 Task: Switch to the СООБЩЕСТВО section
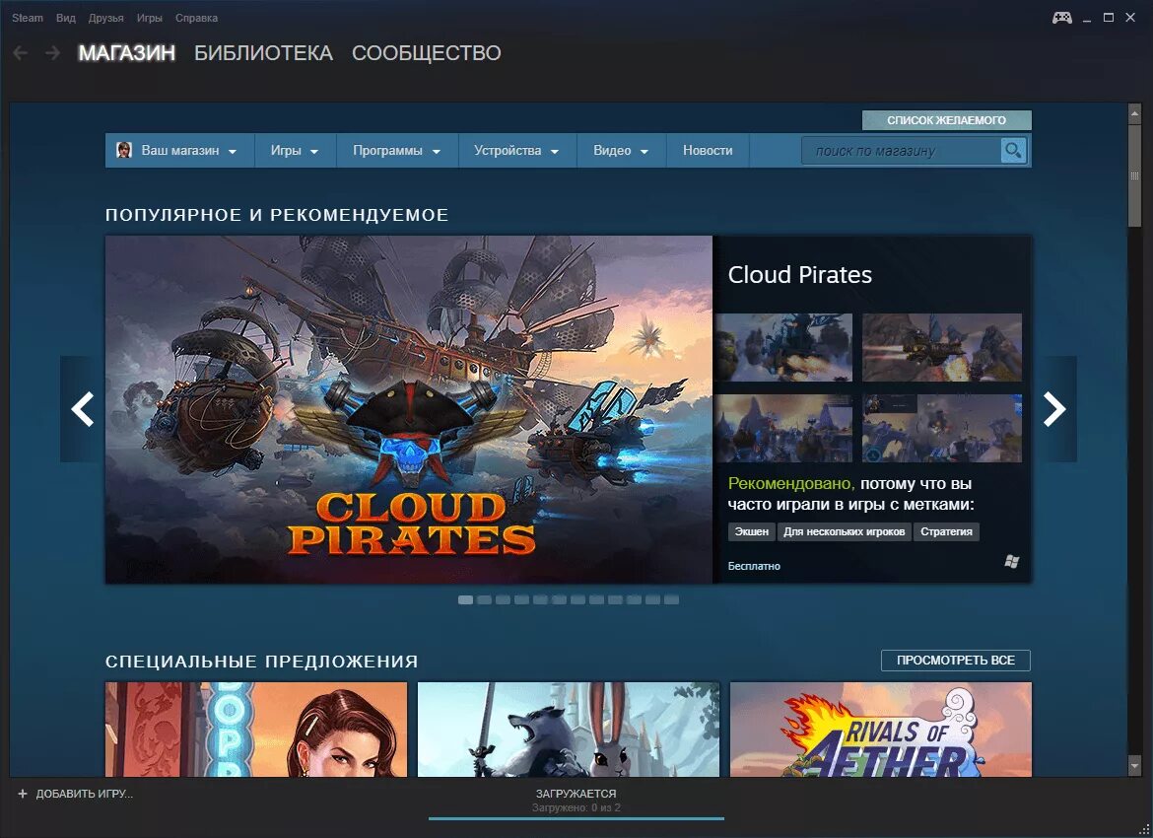(x=427, y=53)
